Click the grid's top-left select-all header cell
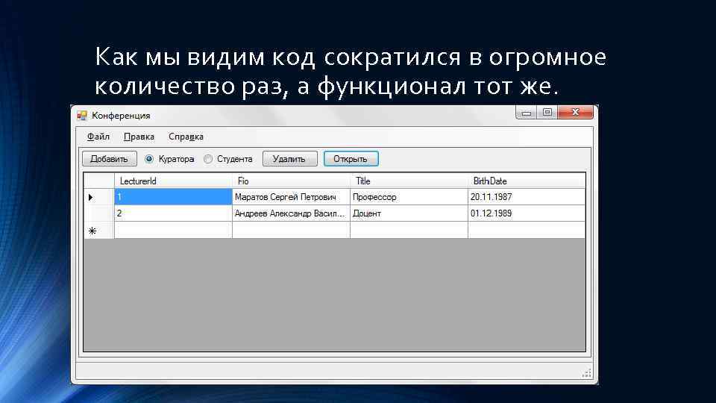The width and height of the screenshot is (716, 403). click(x=98, y=181)
